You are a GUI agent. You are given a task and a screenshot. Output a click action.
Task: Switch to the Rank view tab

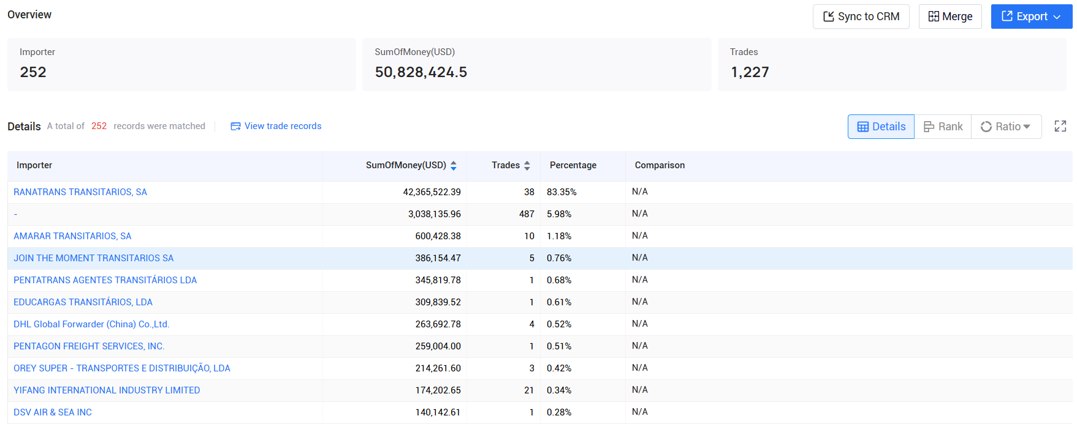click(x=943, y=127)
